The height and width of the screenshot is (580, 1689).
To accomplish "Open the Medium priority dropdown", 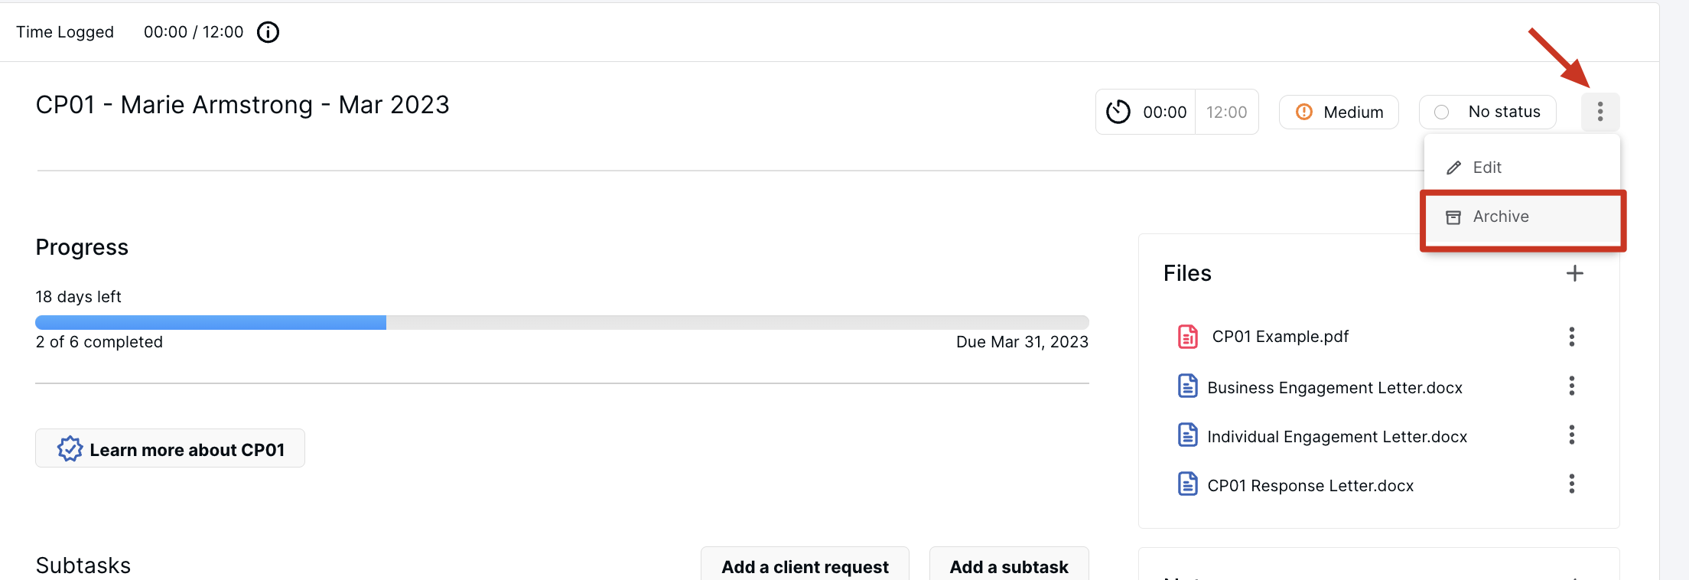I will point(1339,112).
